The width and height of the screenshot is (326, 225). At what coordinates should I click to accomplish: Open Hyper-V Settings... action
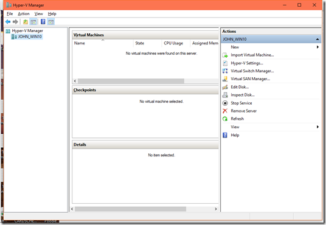[247, 63]
